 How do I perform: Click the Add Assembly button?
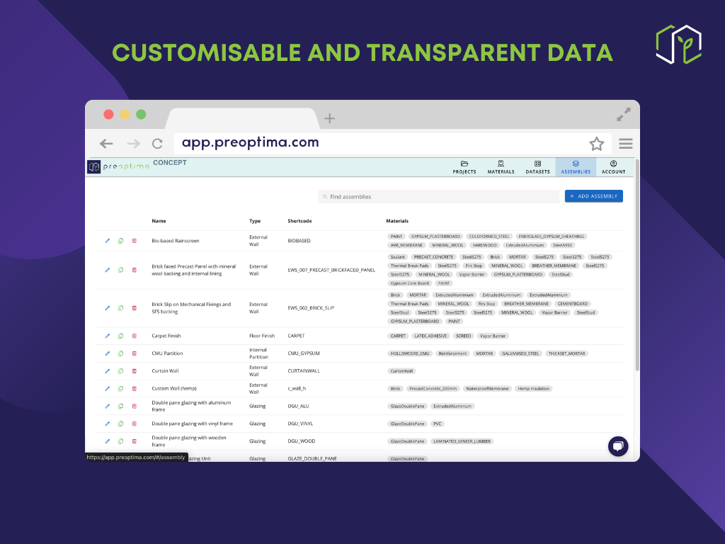[593, 196]
